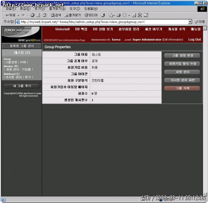Expand the Edit icon dropdown arrow
208x203 pixels.
pyautogui.click(x=129, y=15)
